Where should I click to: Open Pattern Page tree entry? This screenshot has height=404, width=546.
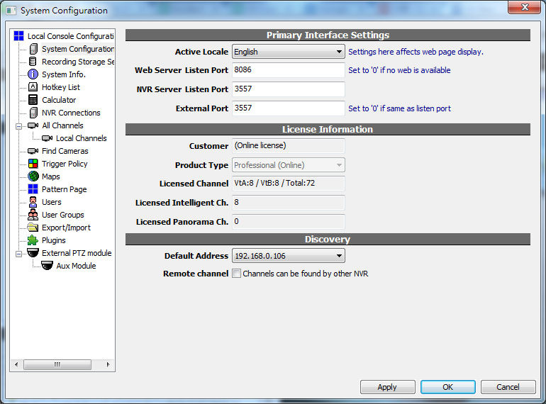(65, 189)
